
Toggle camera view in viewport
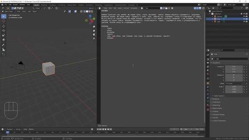94,35
